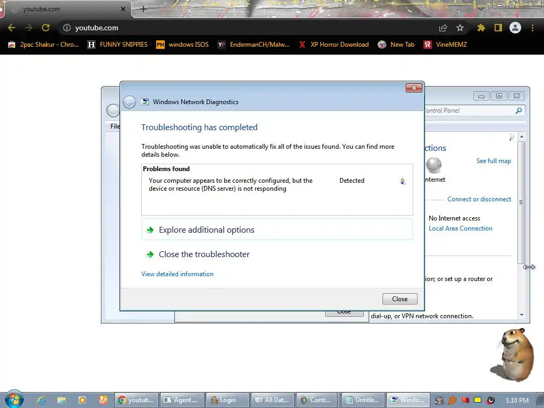
Task: Click the Control Panel vertical scrollbar thumb
Action: pos(521,202)
